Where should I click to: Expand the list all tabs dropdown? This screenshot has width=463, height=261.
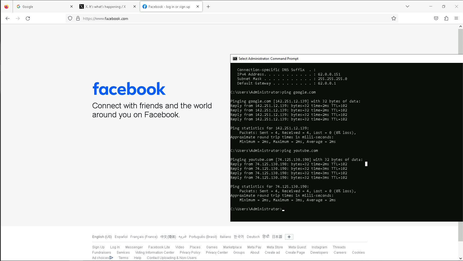[x=407, y=6]
